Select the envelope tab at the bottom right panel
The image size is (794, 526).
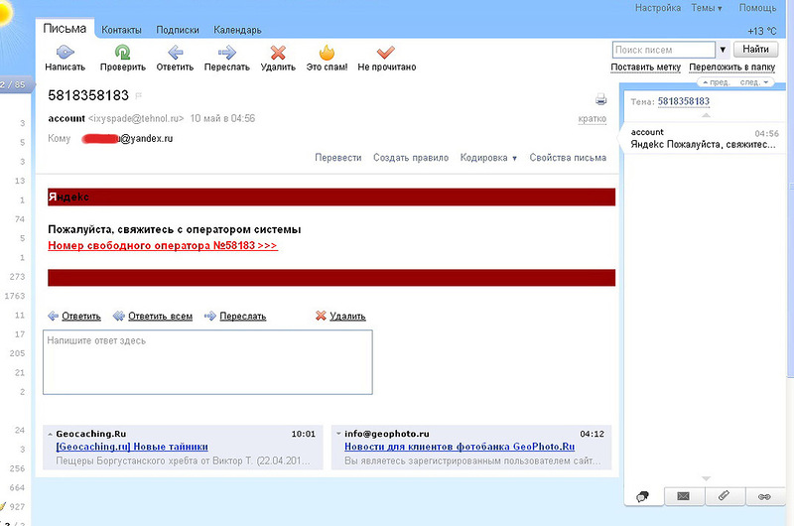683,494
